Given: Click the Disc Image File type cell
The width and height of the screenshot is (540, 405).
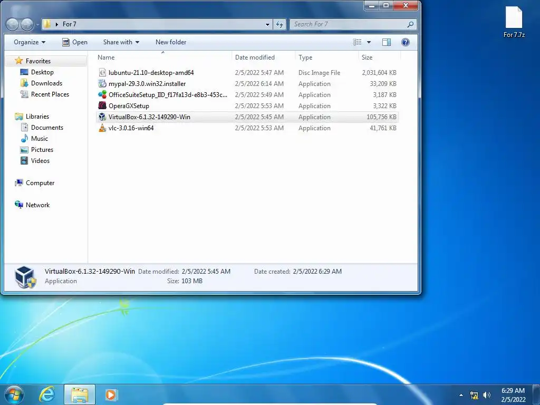Looking at the screenshot, I should [319, 73].
